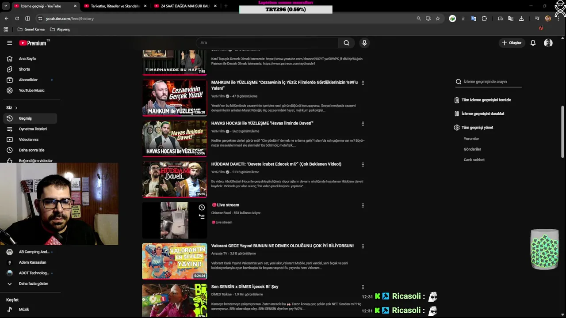The height and width of the screenshot is (318, 566).
Task: Open a new browser tab
Action: 226,6
